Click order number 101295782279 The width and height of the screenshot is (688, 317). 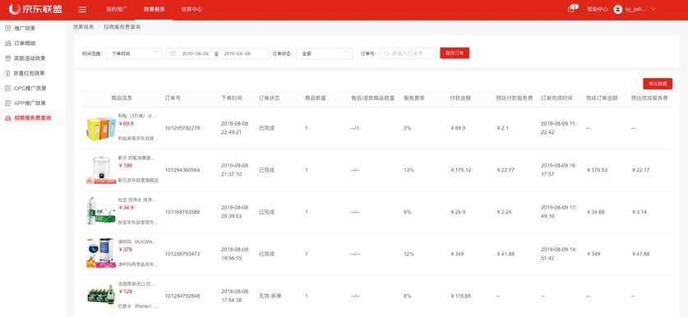pos(182,128)
